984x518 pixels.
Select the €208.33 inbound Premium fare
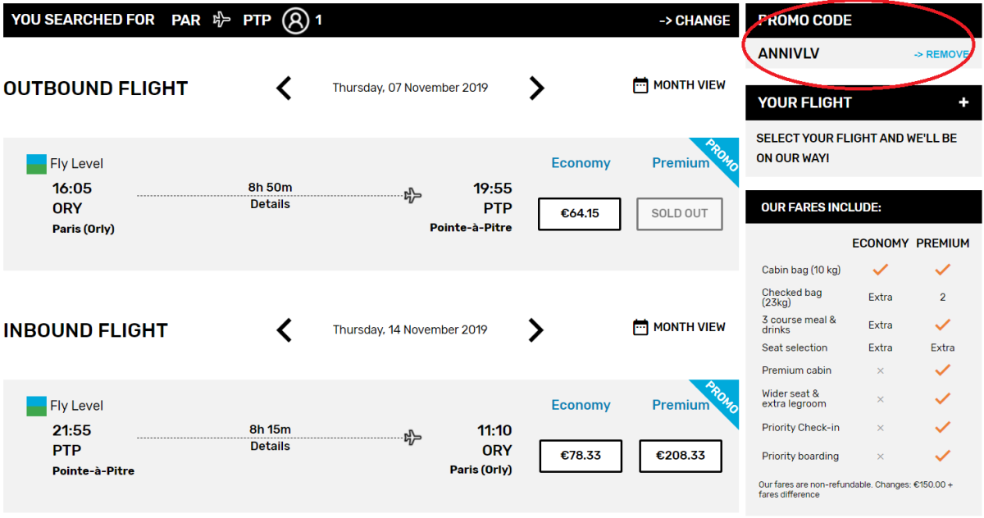680,456
